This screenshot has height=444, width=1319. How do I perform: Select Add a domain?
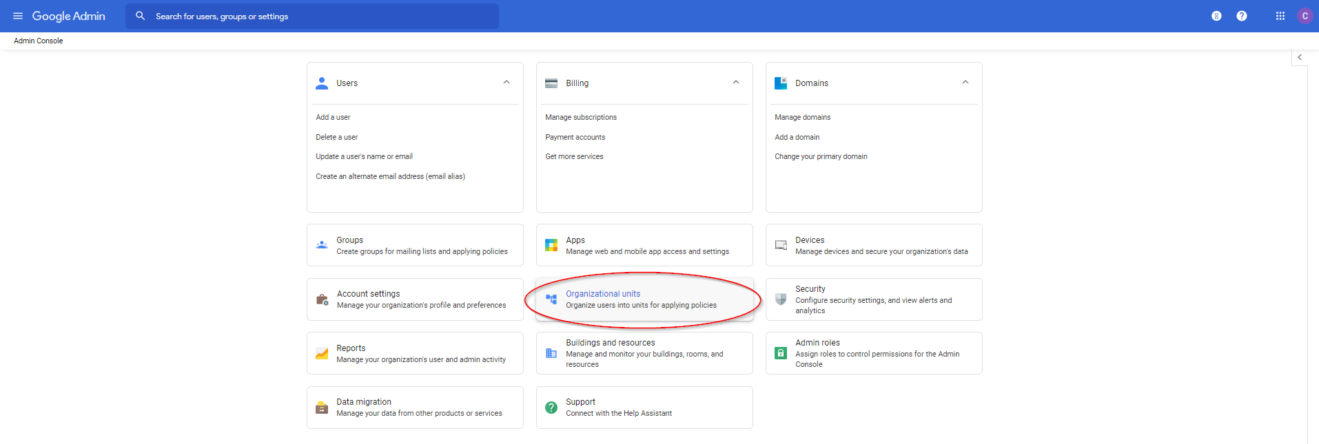(x=797, y=137)
